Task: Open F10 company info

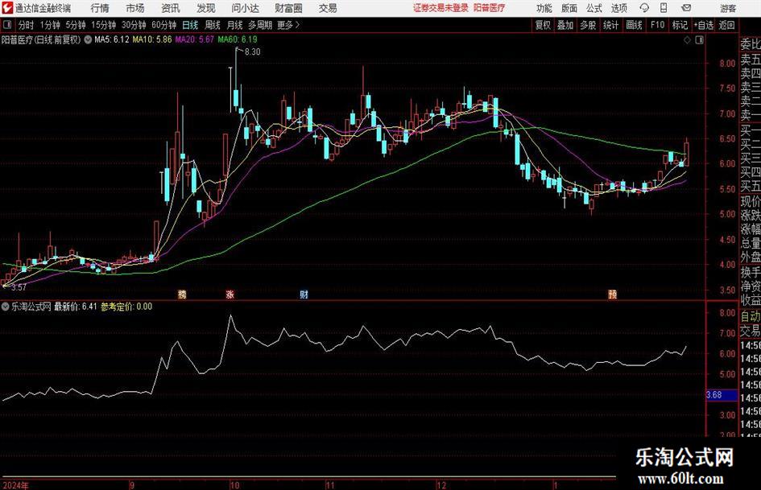Action: coord(657,25)
